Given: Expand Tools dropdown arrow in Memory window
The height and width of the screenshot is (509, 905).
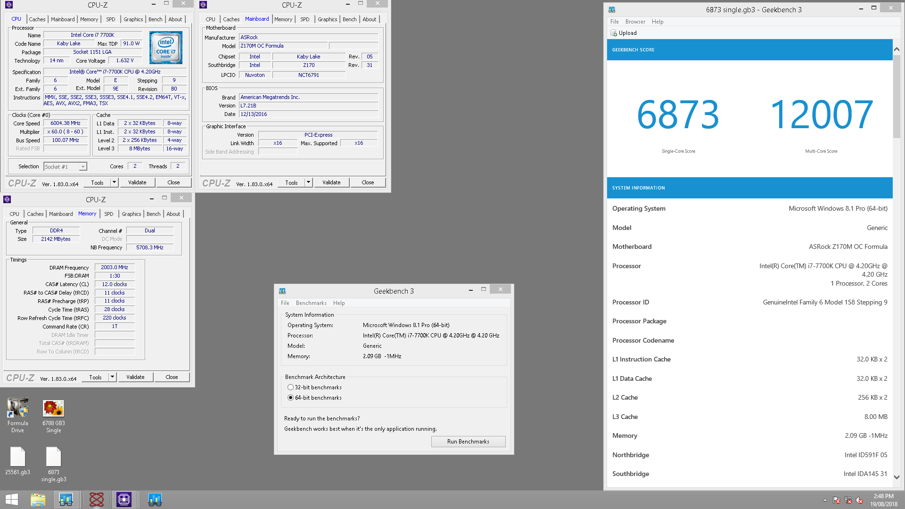Looking at the screenshot, I should [x=112, y=377].
